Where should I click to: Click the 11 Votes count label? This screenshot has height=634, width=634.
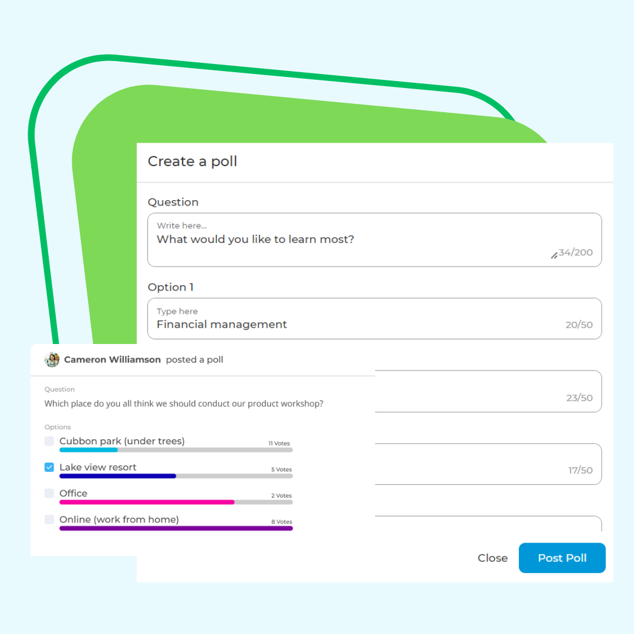[279, 443]
